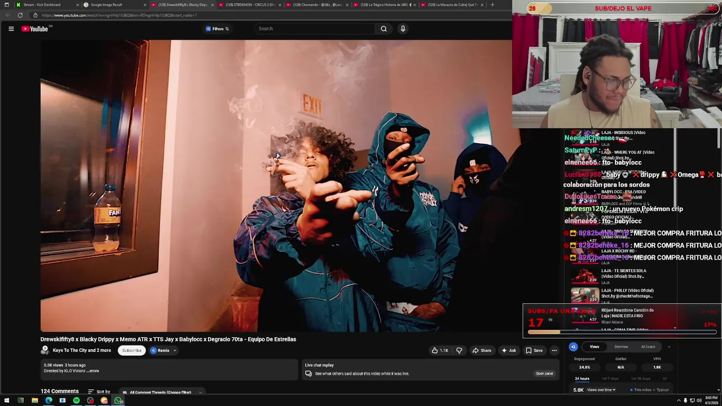Open the more actions ellipsis menu

pos(554,350)
